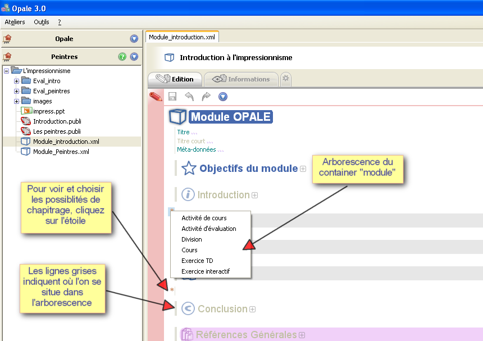Click the Objectifs du module heading
This screenshot has height=341, width=483.
249,169
